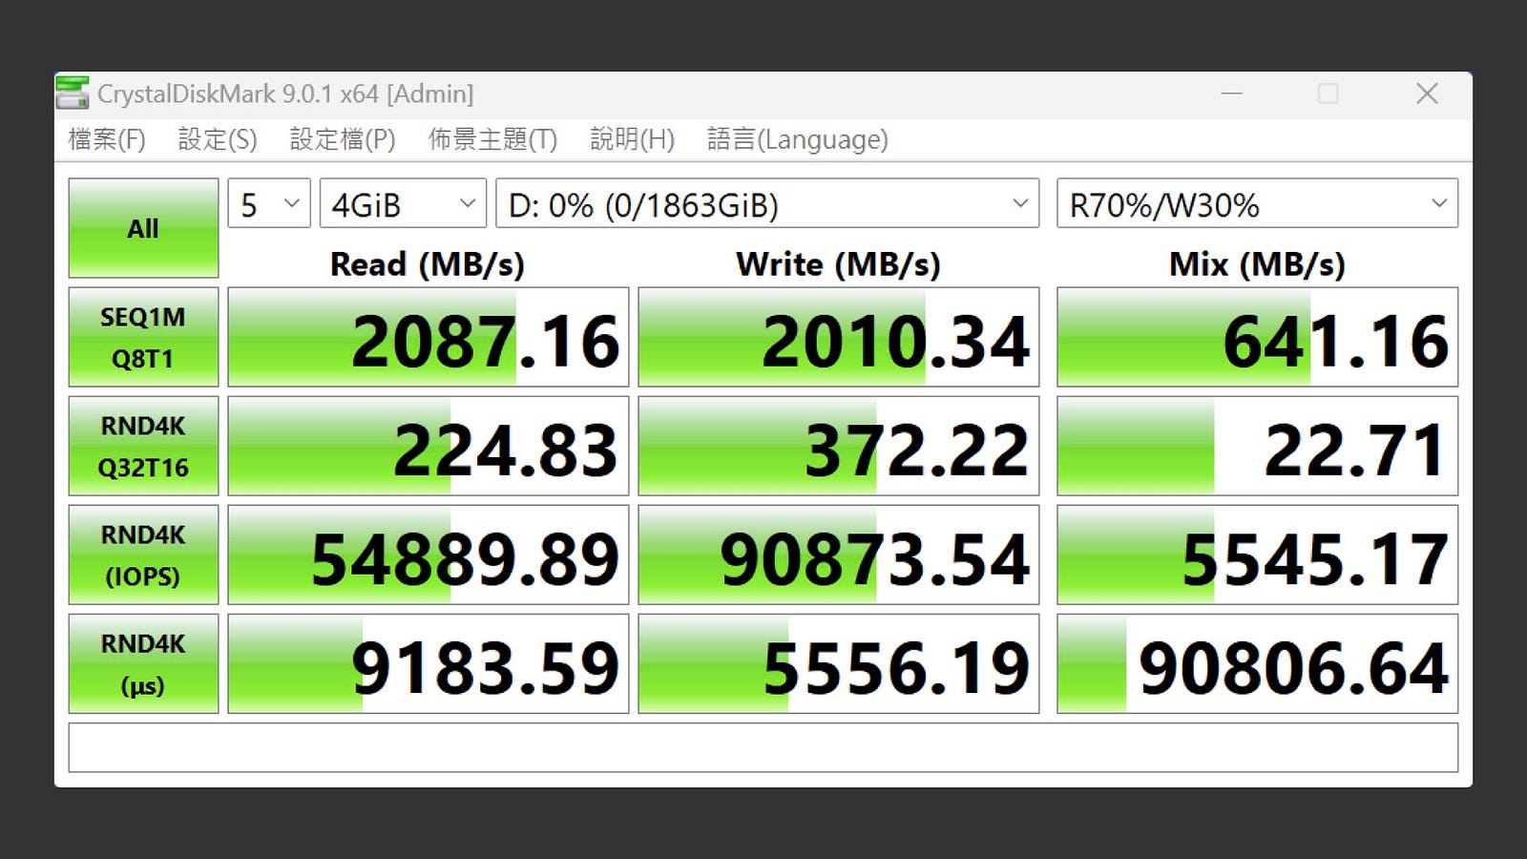Start the RND4K Q32T16 test
This screenshot has width=1527, height=859.
[143, 446]
